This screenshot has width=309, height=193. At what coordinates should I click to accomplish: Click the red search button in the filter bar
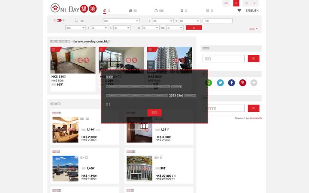[194, 28]
